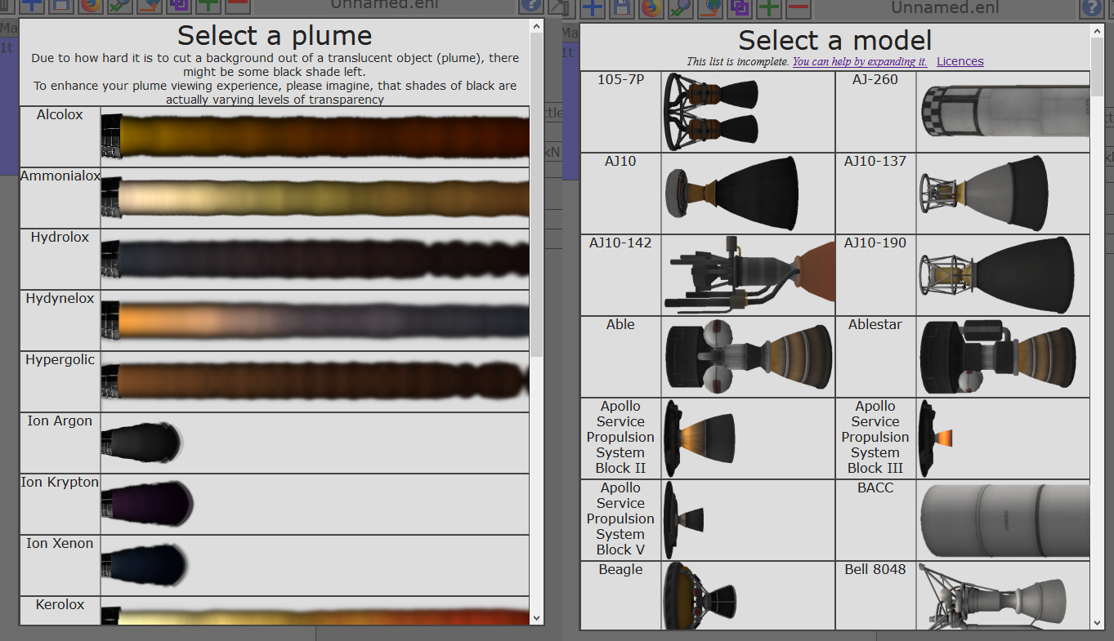Choose the AJ10-137 engine model image

pyautogui.click(x=983, y=194)
